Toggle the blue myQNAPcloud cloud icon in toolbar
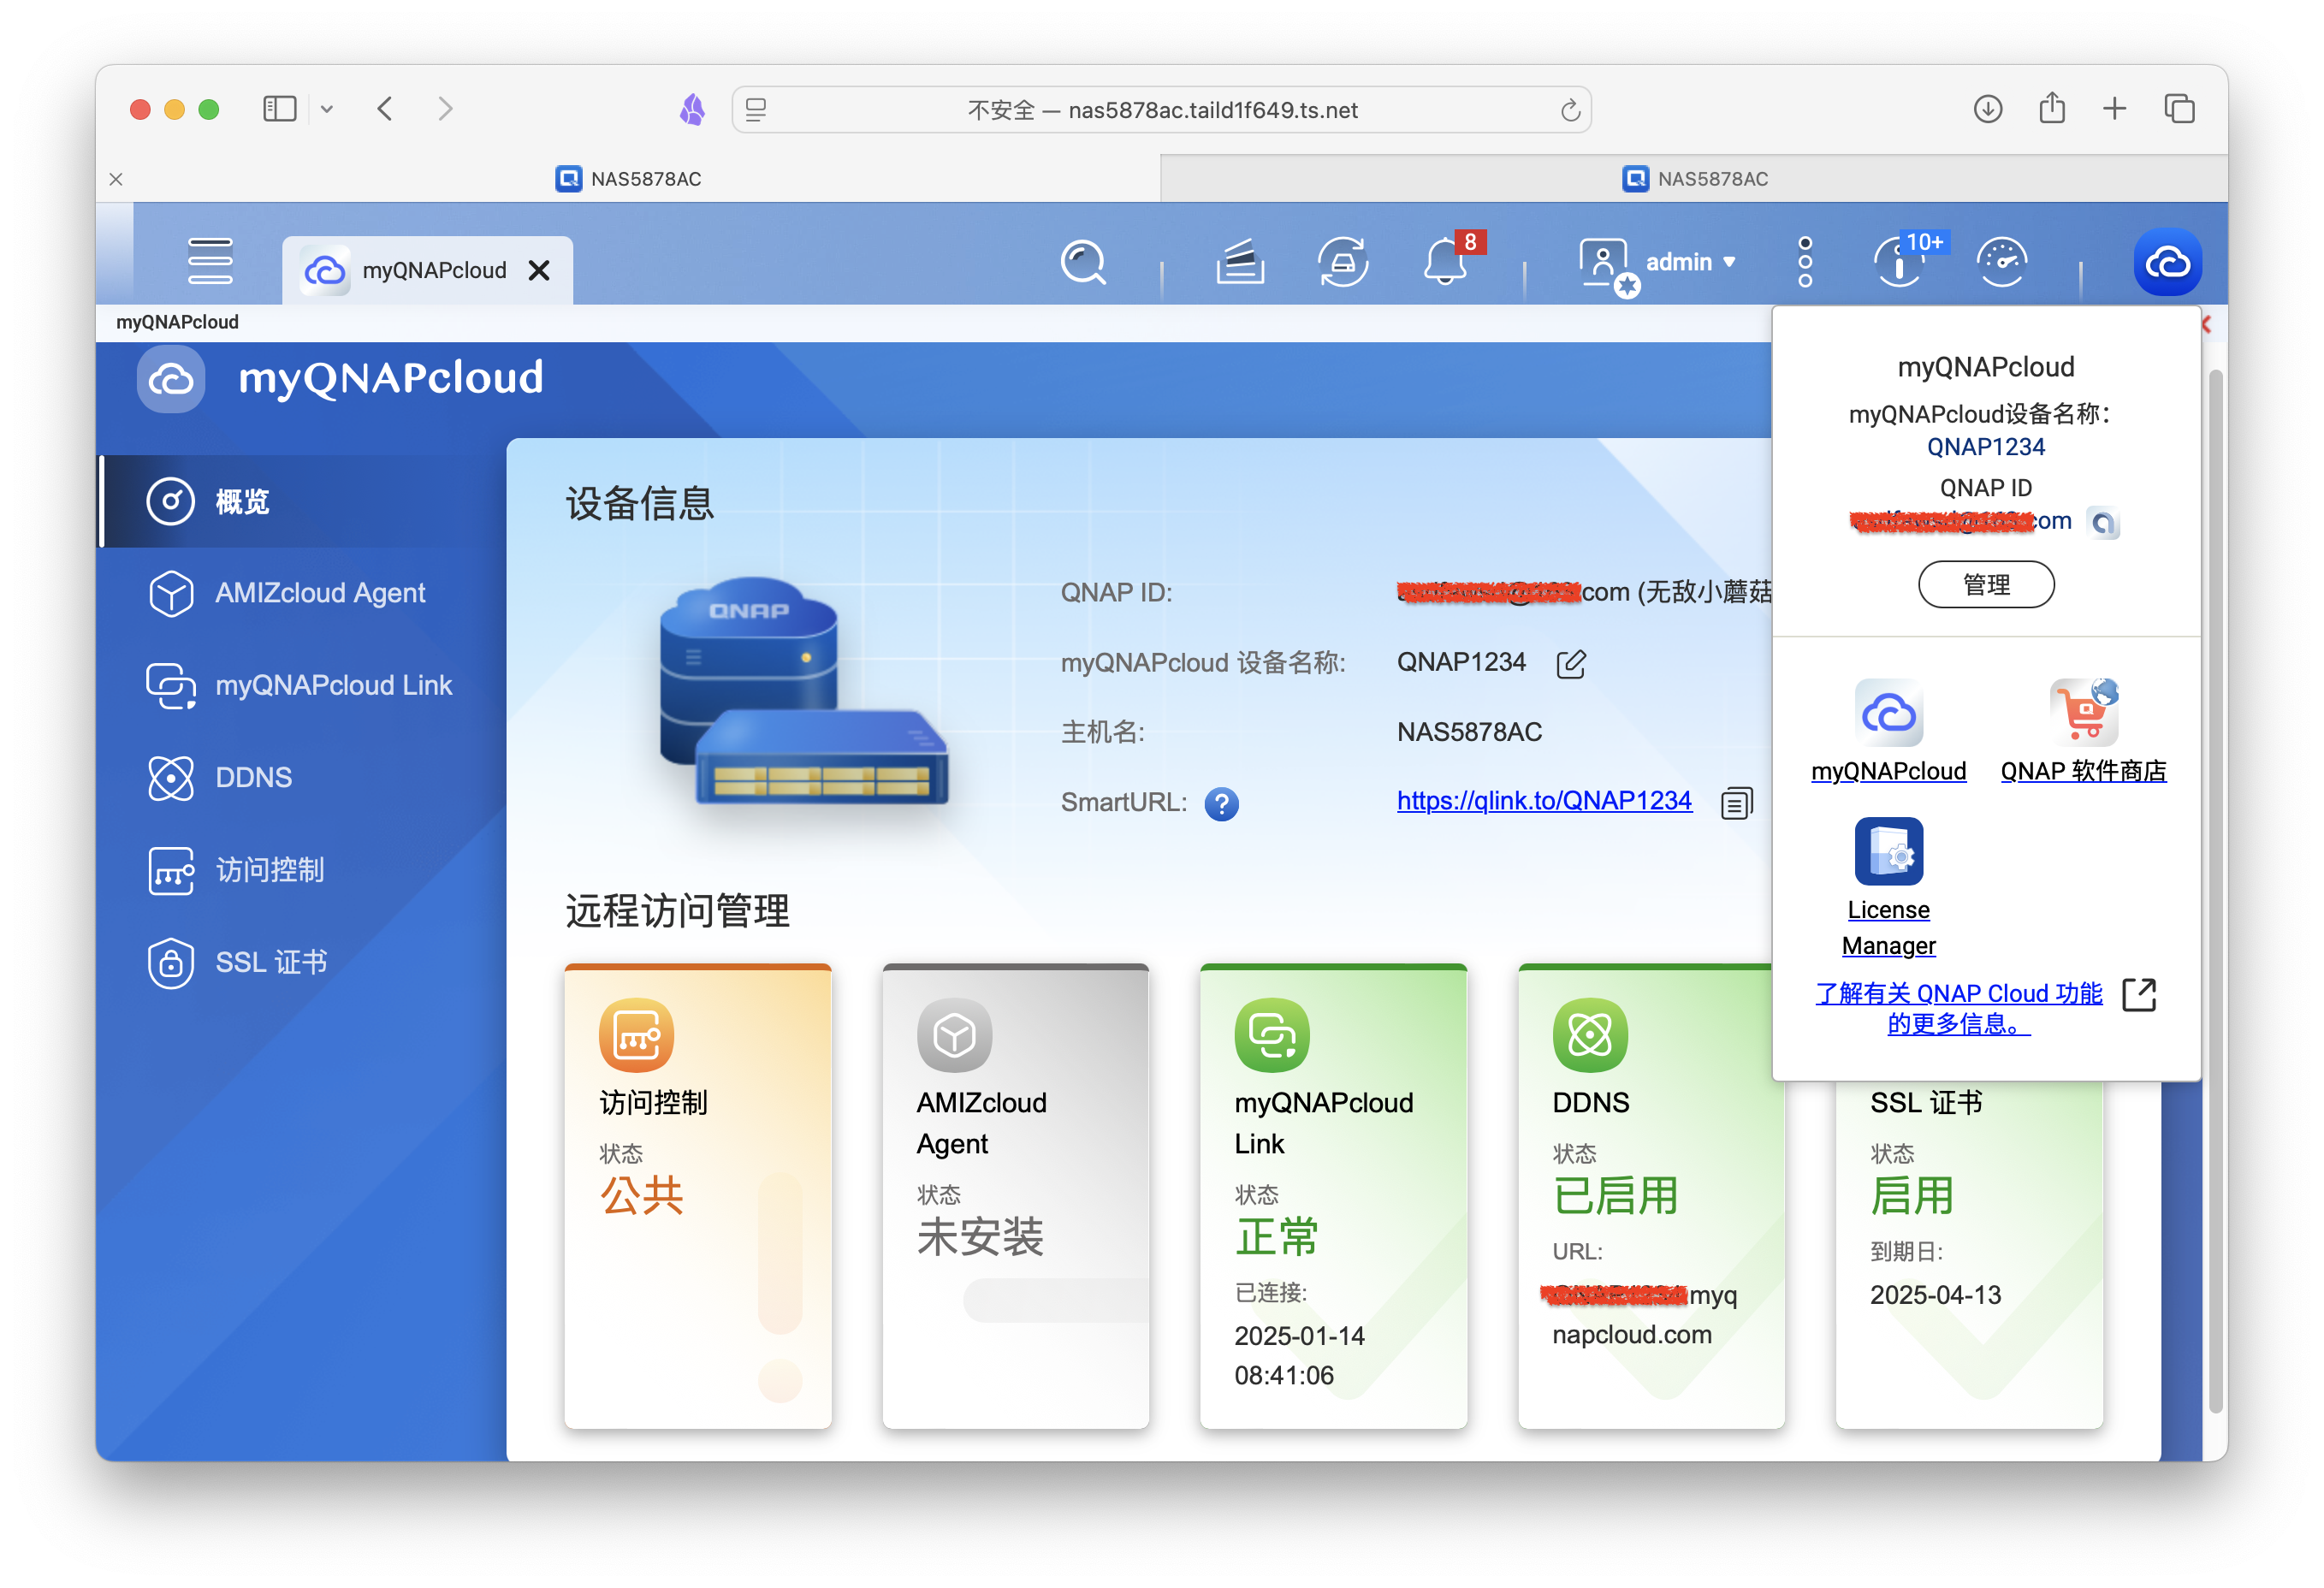The width and height of the screenshot is (2324, 1588). (2167, 262)
